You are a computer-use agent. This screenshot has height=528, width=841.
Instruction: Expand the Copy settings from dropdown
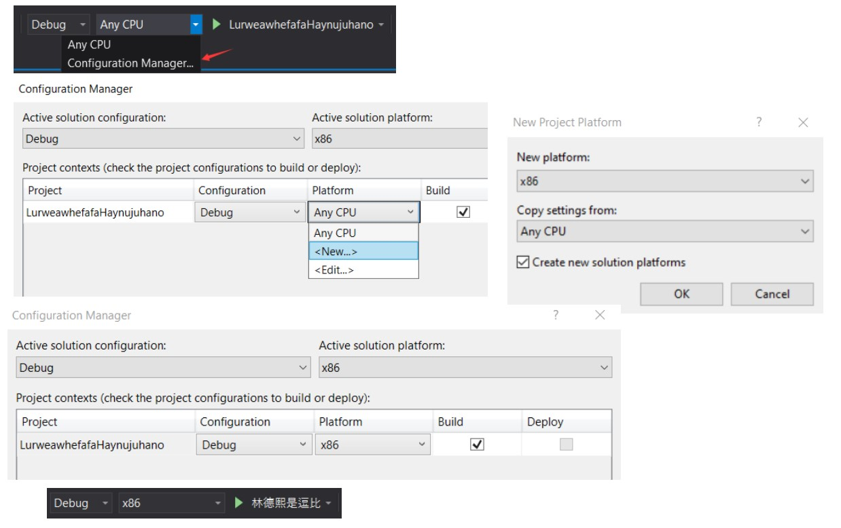pos(805,231)
